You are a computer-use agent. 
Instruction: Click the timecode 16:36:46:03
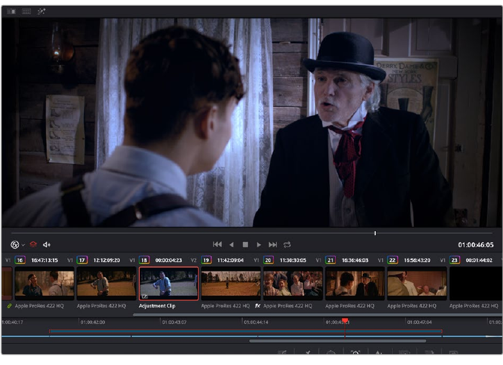pyautogui.click(x=355, y=260)
